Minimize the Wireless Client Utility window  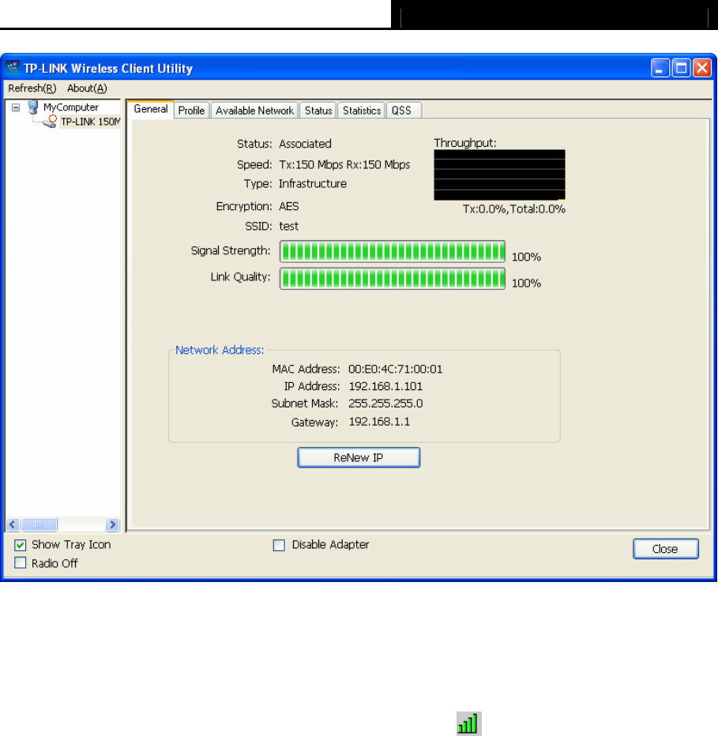(x=660, y=68)
